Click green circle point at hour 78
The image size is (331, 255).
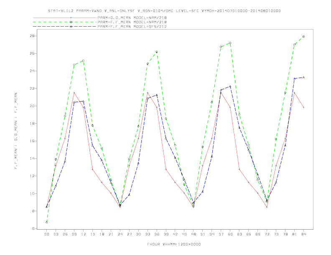(285, 93)
